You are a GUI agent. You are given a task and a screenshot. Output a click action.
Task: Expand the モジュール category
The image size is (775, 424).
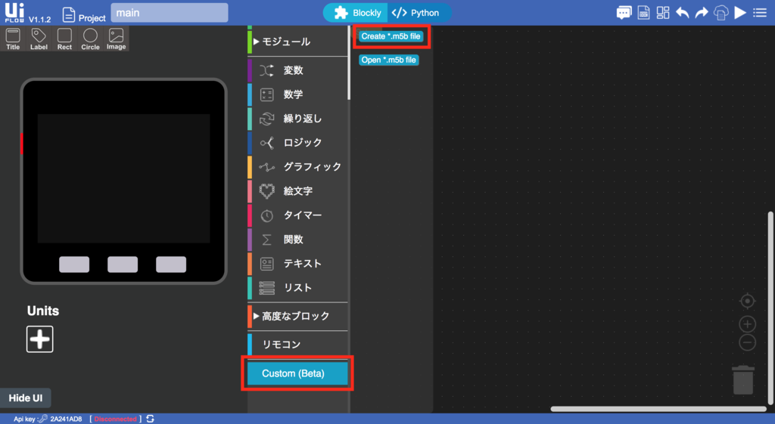pyautogui.click(x=298, y=42)
